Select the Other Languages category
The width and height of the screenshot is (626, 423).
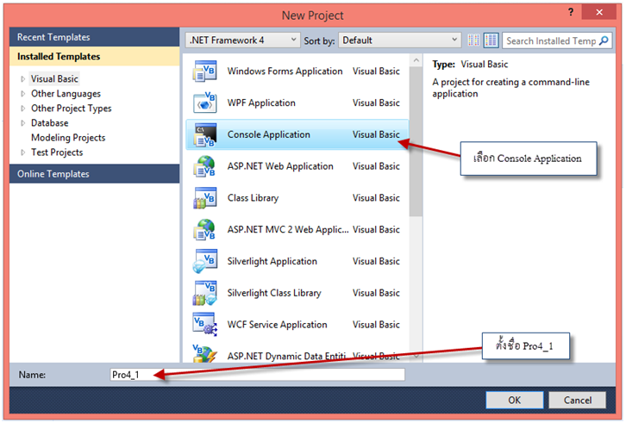coord(66,94)
